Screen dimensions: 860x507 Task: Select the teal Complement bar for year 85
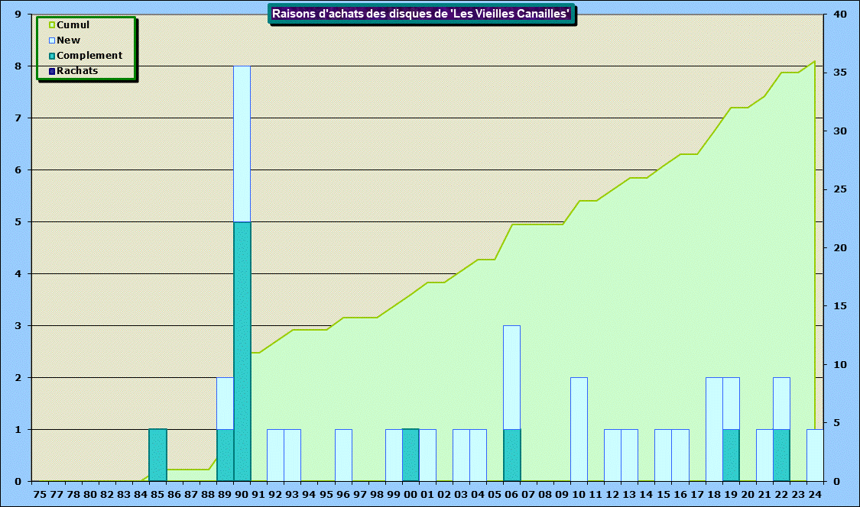157,455
